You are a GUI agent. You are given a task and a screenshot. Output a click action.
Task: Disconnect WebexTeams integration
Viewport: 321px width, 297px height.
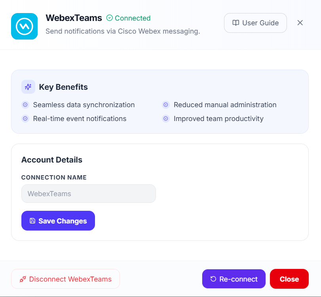click(x=65, y=279)
